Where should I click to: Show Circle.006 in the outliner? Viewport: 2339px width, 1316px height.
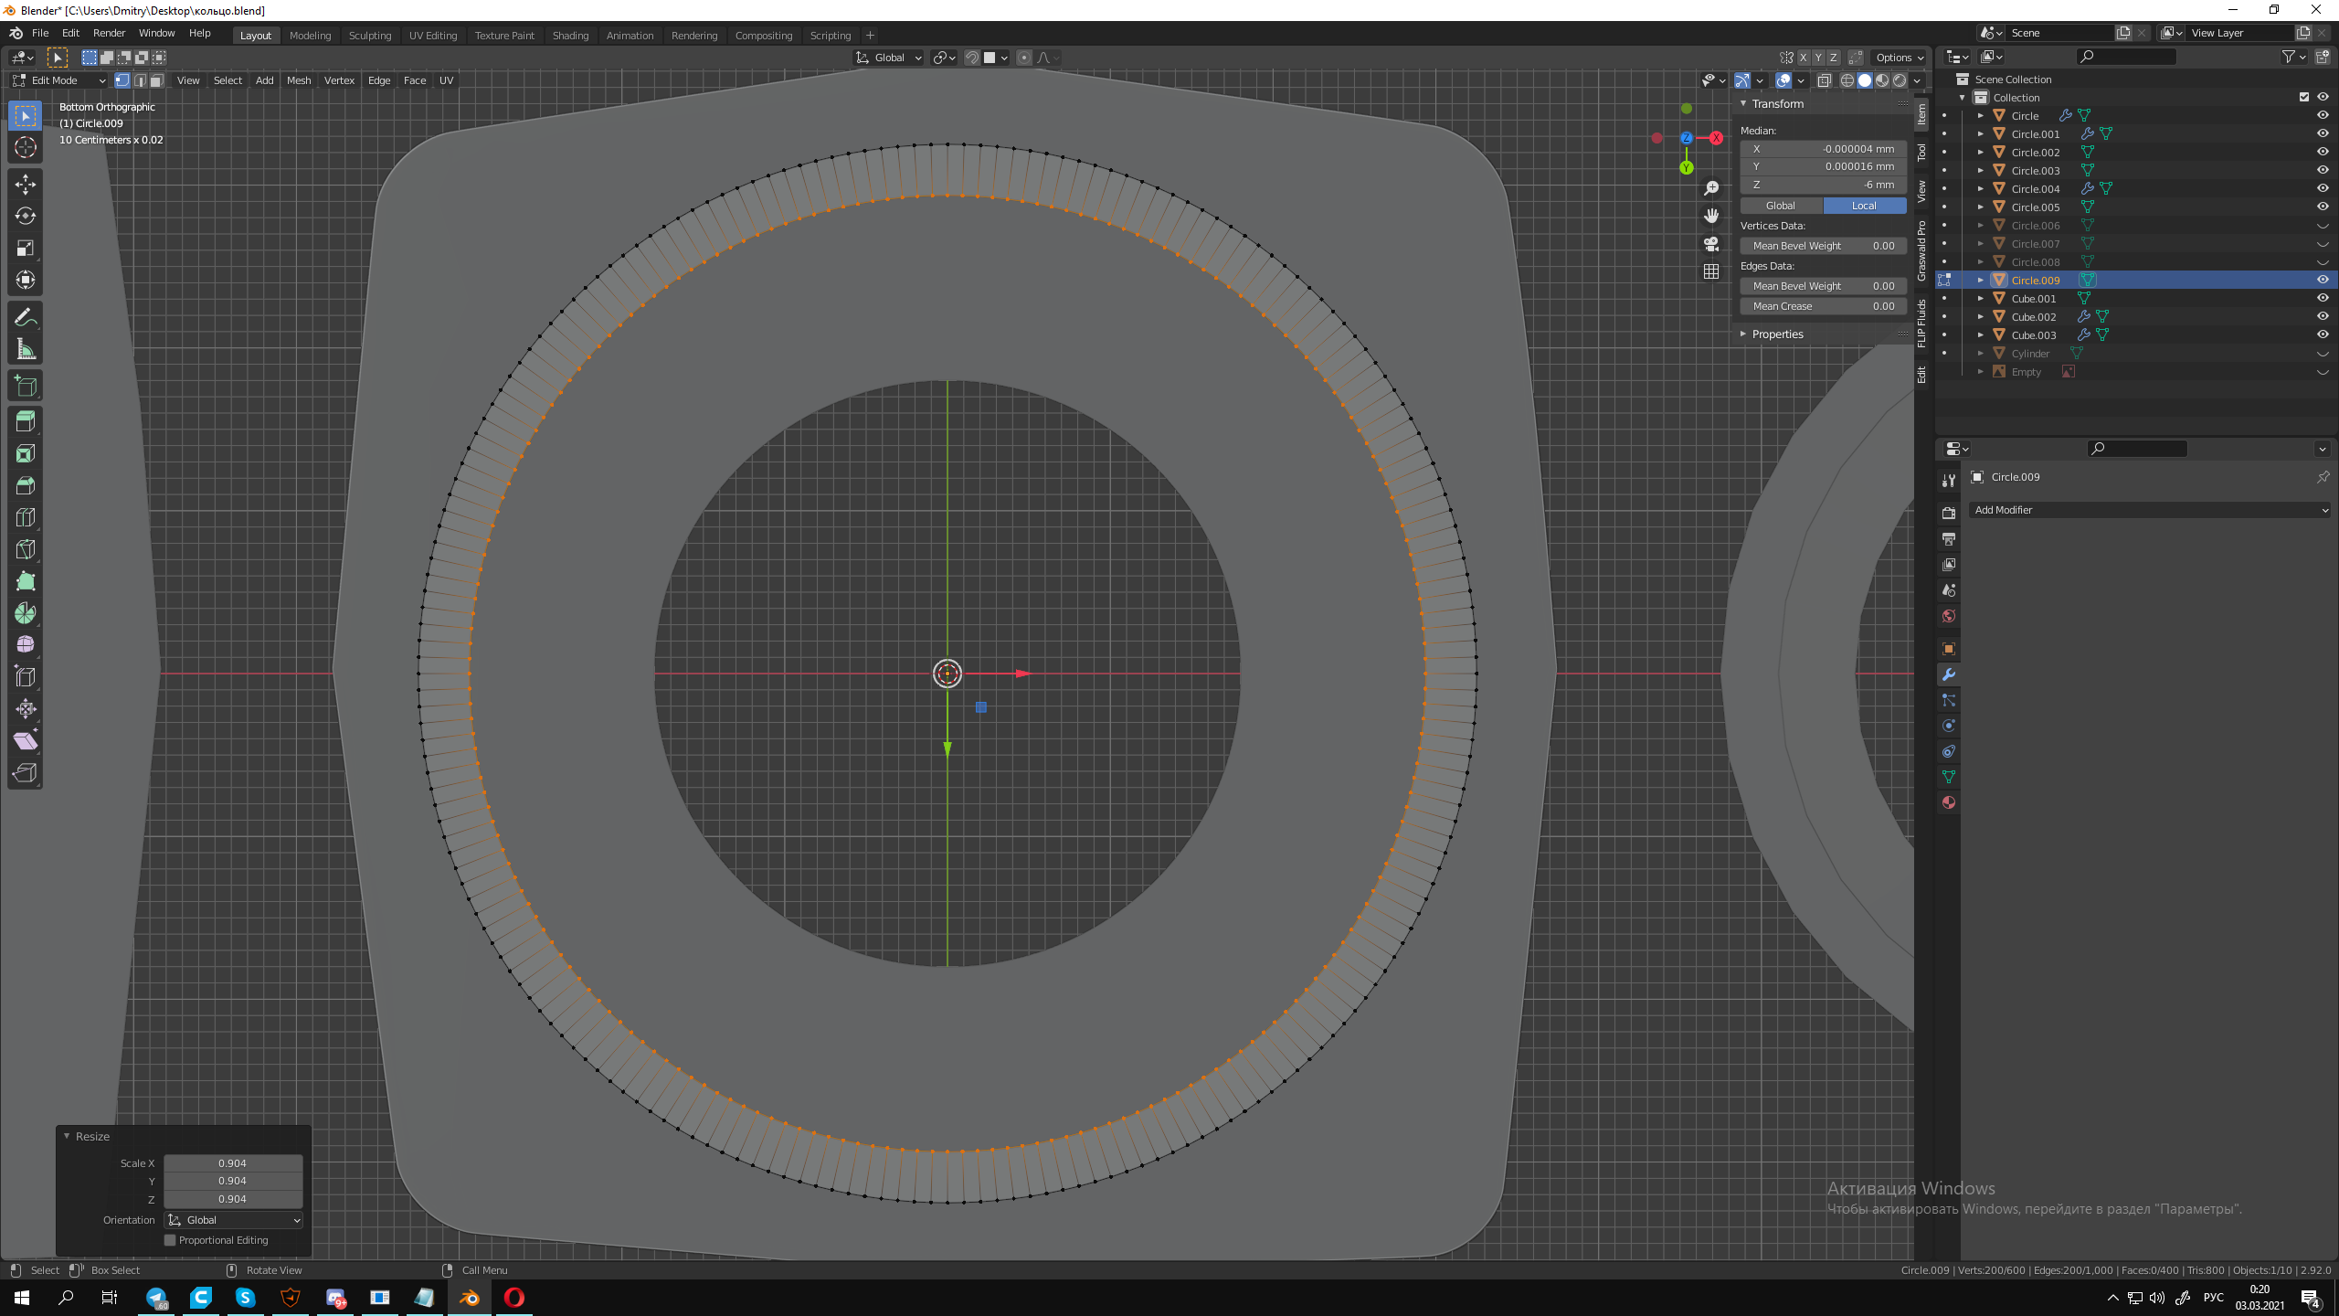[2323, 226]
